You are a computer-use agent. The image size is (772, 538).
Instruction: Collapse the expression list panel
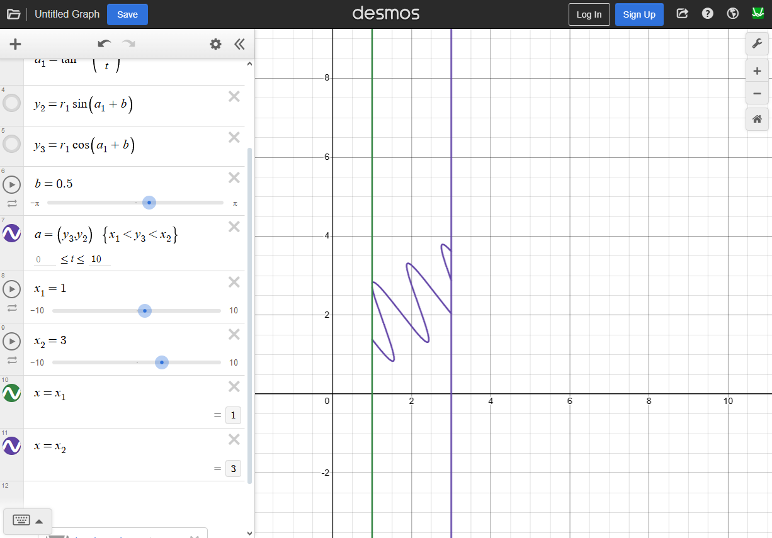point(239,44)
